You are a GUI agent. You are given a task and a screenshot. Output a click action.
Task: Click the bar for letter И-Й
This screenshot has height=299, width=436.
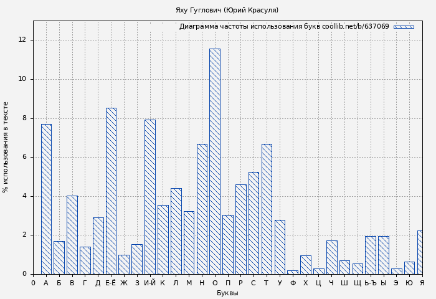[149, 197]
